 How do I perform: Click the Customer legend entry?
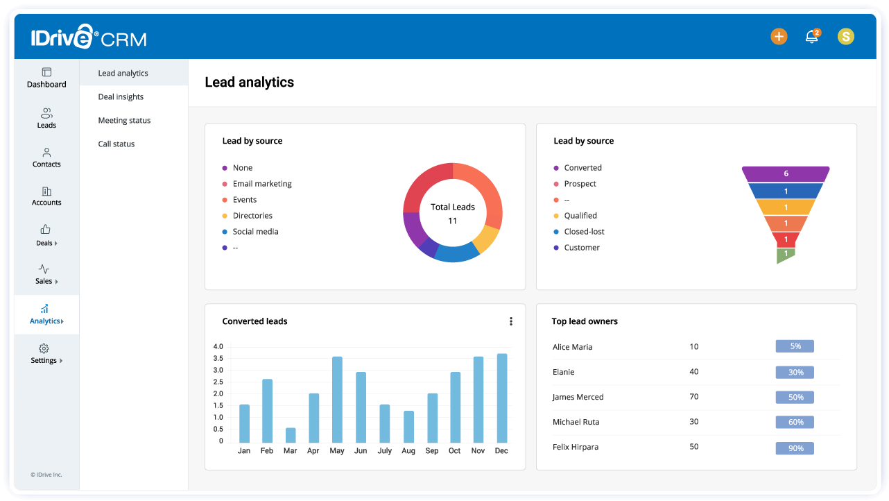point(576,248)
